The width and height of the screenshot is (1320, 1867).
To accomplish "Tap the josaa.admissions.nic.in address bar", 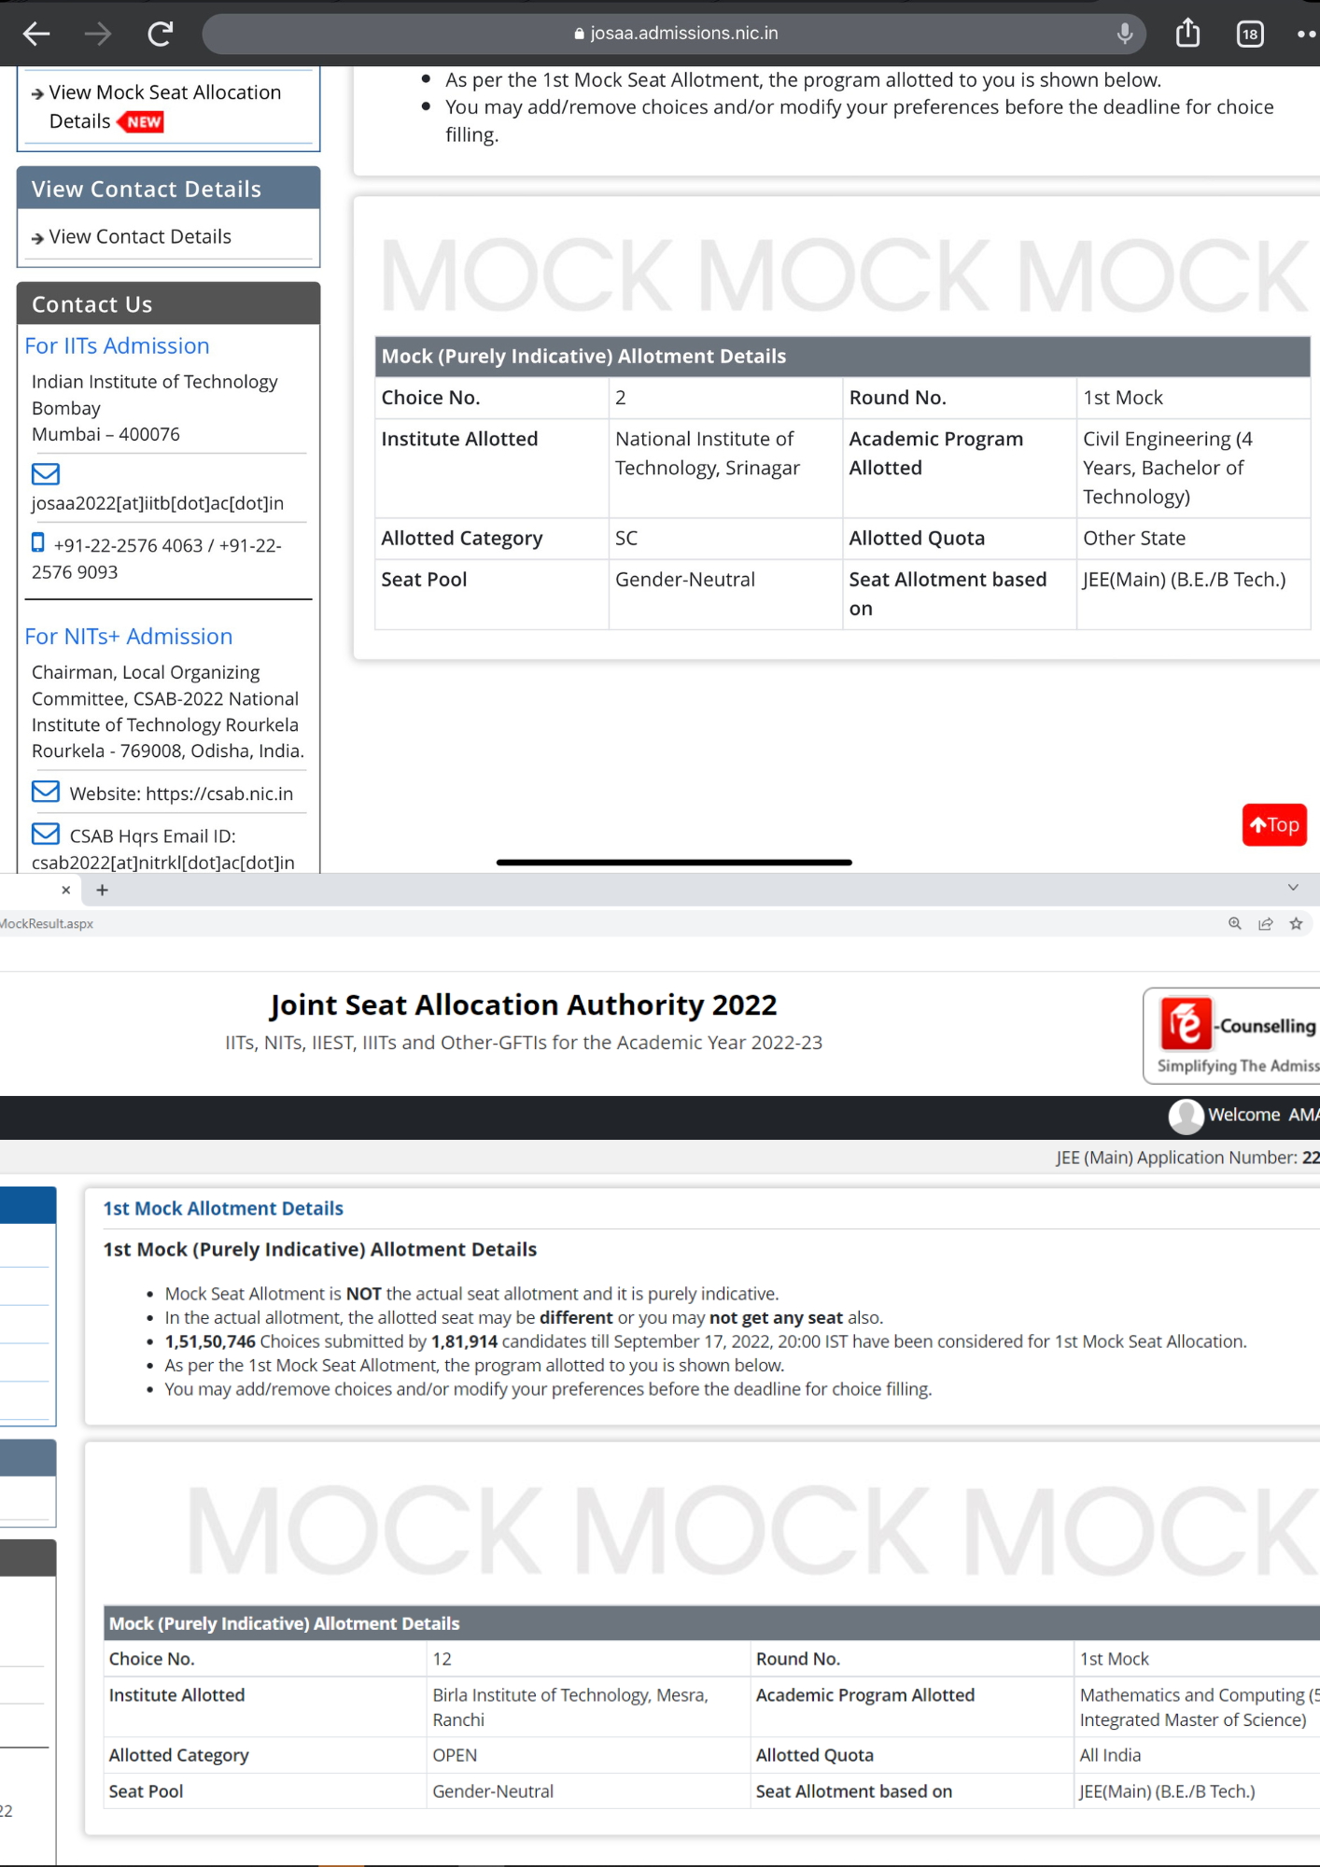I will click(672, 34).
